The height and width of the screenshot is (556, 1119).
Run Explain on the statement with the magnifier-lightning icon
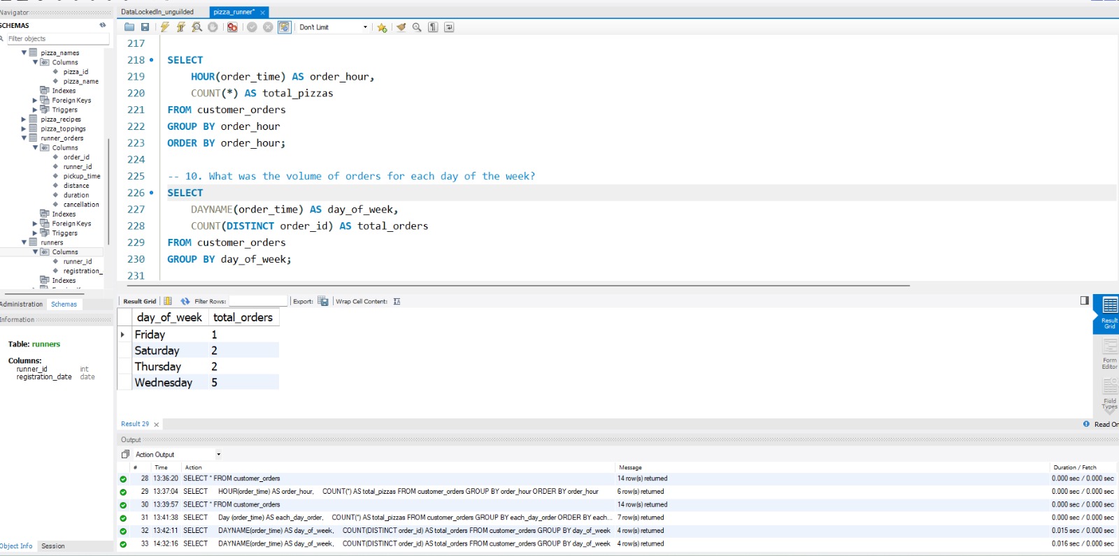pos(197,27)
